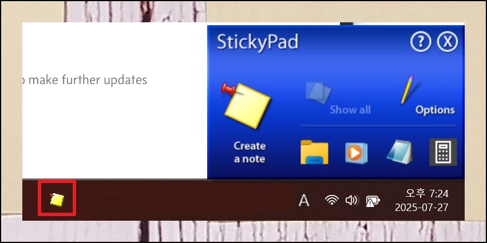Open the Calculator shortcut in StickyPad
This screenshot has width=487, height=243.
point(443,152)
